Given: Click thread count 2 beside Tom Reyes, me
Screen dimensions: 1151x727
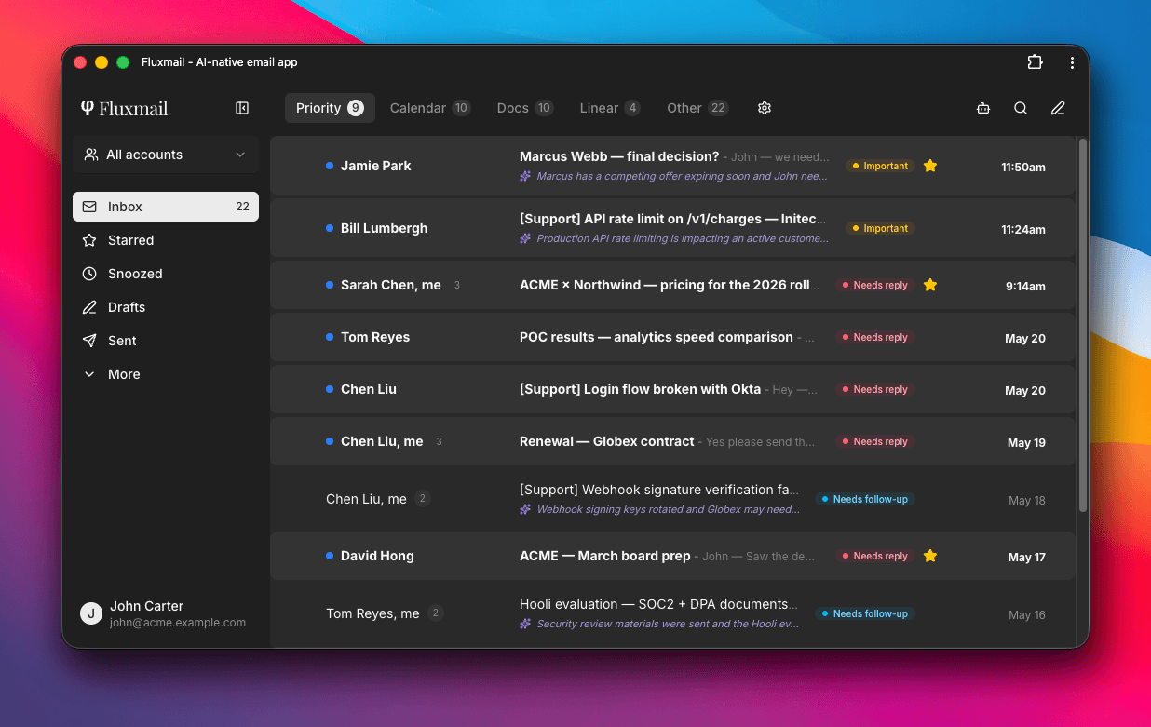Looking at the screenshot, I should (435, 613).
